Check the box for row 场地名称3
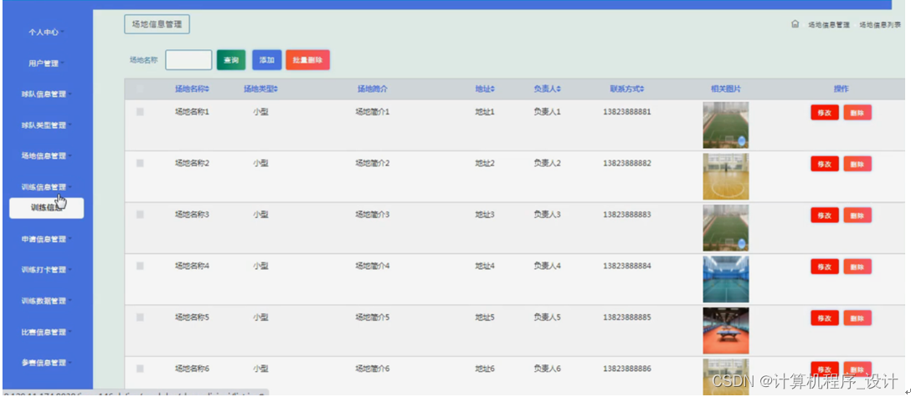Image resolution: width=911 pixels, height=397 pixels. point(140,215)
